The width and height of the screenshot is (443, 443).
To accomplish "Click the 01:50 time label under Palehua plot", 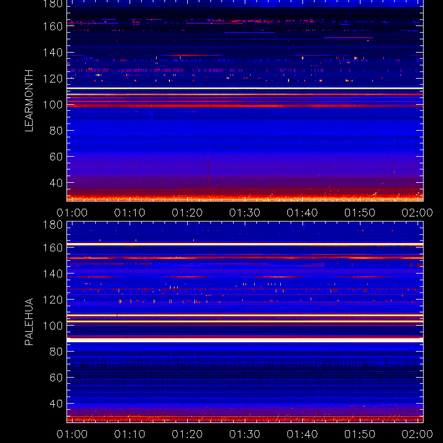I will (359, 434).
